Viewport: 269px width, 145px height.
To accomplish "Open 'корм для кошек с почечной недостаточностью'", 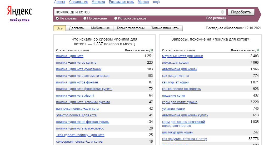I will (x=183, y=124).
